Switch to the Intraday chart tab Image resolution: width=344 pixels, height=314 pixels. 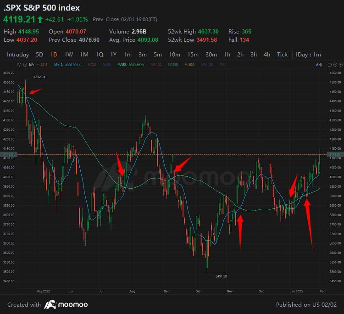tap(18, 54)
